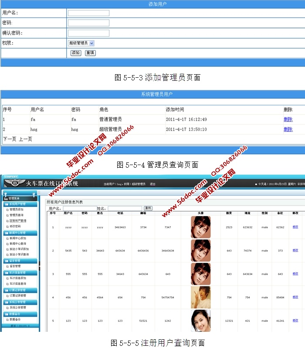Click remark cell 85484
The image size is (305, 348).
pos(280,297)
